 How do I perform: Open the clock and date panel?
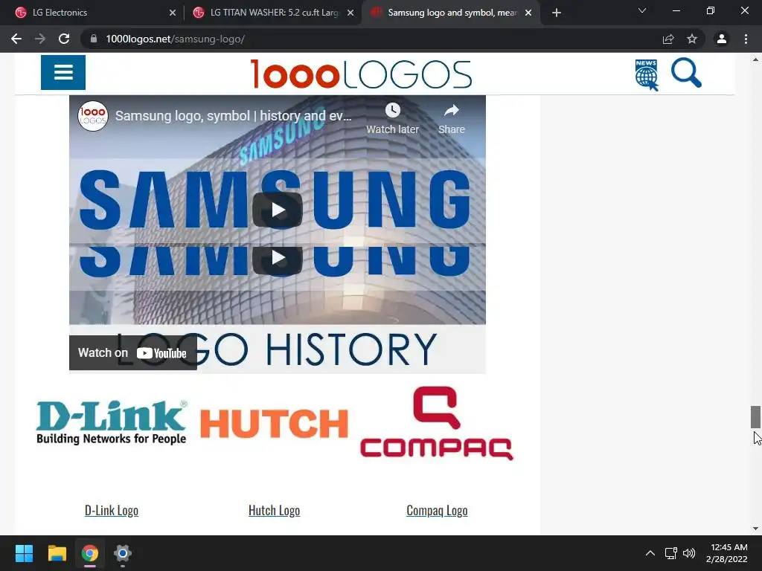pos(727,553)
